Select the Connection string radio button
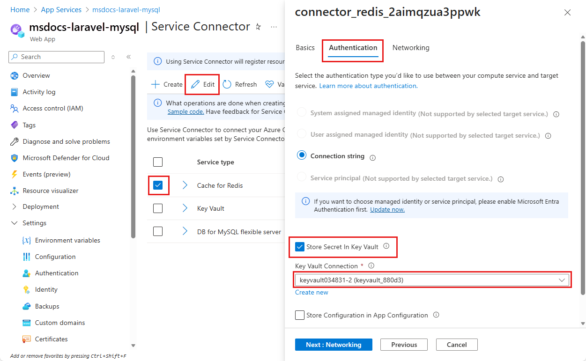 pos(302,155)
